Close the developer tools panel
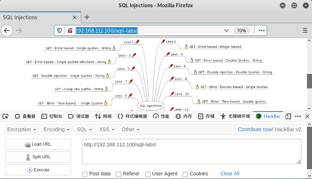The height and width of the screenshot is (179, 312). (x=307, y=116)
